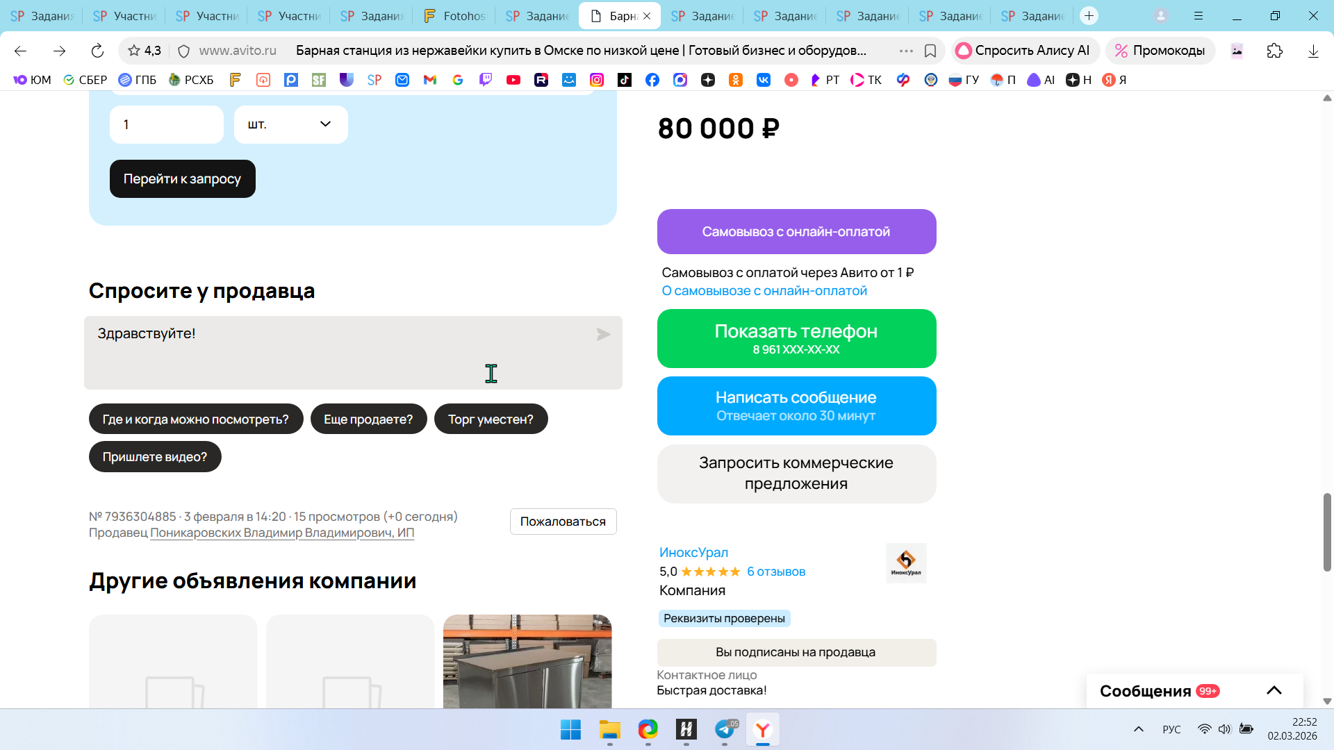Open О самовывозе с онлайн-оплатой link
1334x750 pixels.
pos(764,291)
